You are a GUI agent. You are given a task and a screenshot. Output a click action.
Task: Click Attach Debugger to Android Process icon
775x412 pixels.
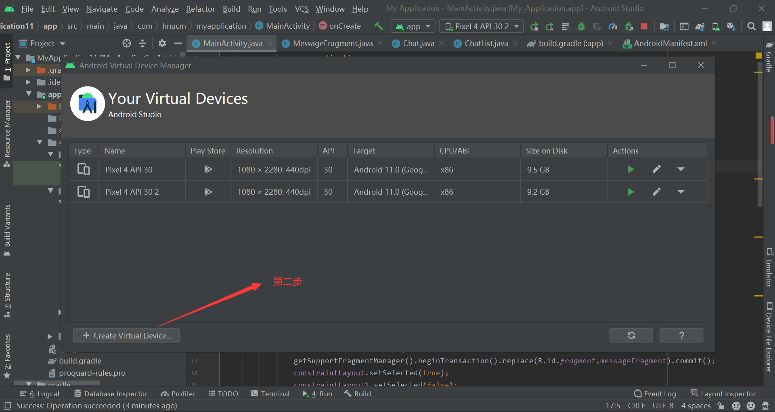coord(628,27)
